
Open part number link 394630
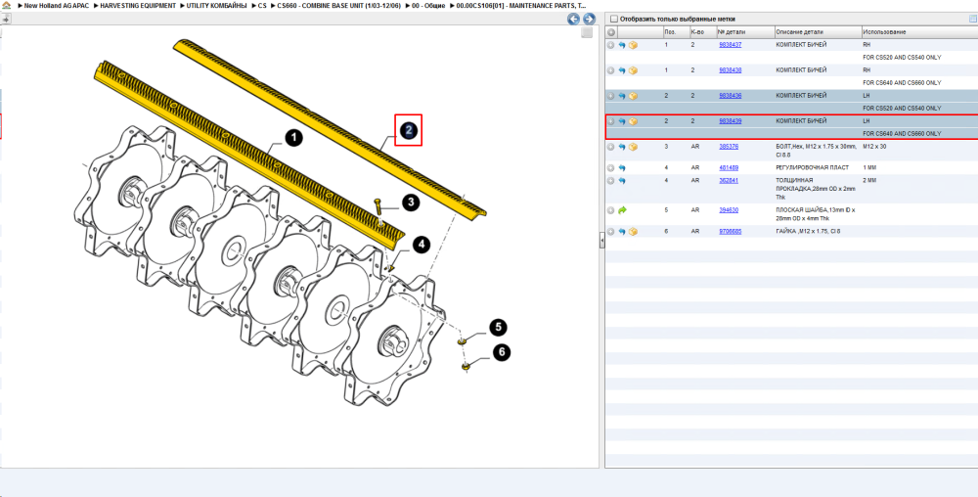(729, 210)
